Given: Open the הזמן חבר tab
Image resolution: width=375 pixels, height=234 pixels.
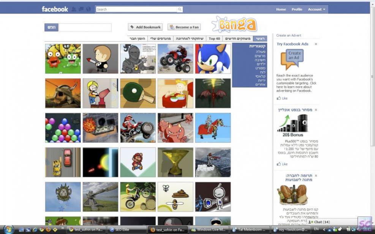Looking at the screenshot, I should [137, 38].
